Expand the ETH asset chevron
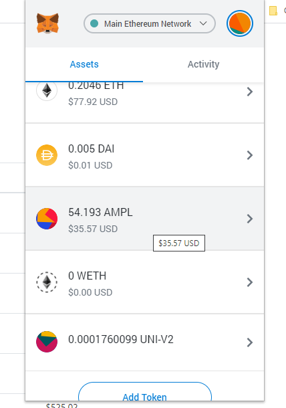286x408 pixels. (250, 92)
